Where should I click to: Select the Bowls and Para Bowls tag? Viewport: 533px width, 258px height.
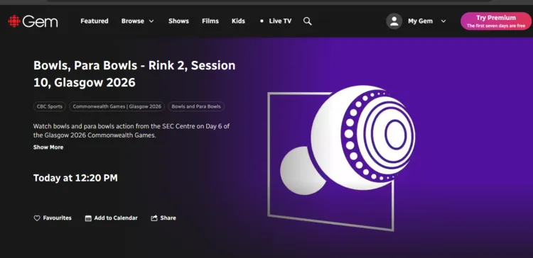[196, 106]
